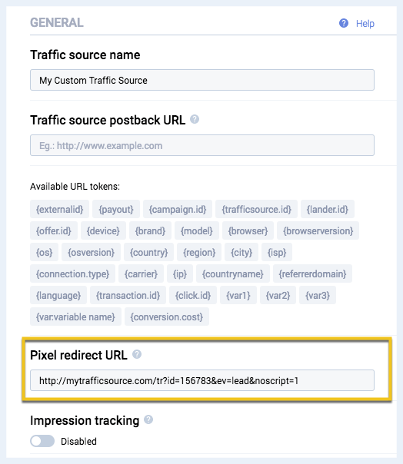Click the Disabled label beside the toggle
The height and width of the screenshot is (464, 403).
click(78, 441)
